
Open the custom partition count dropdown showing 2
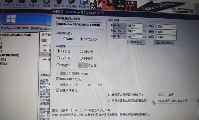tap(83, 65)
